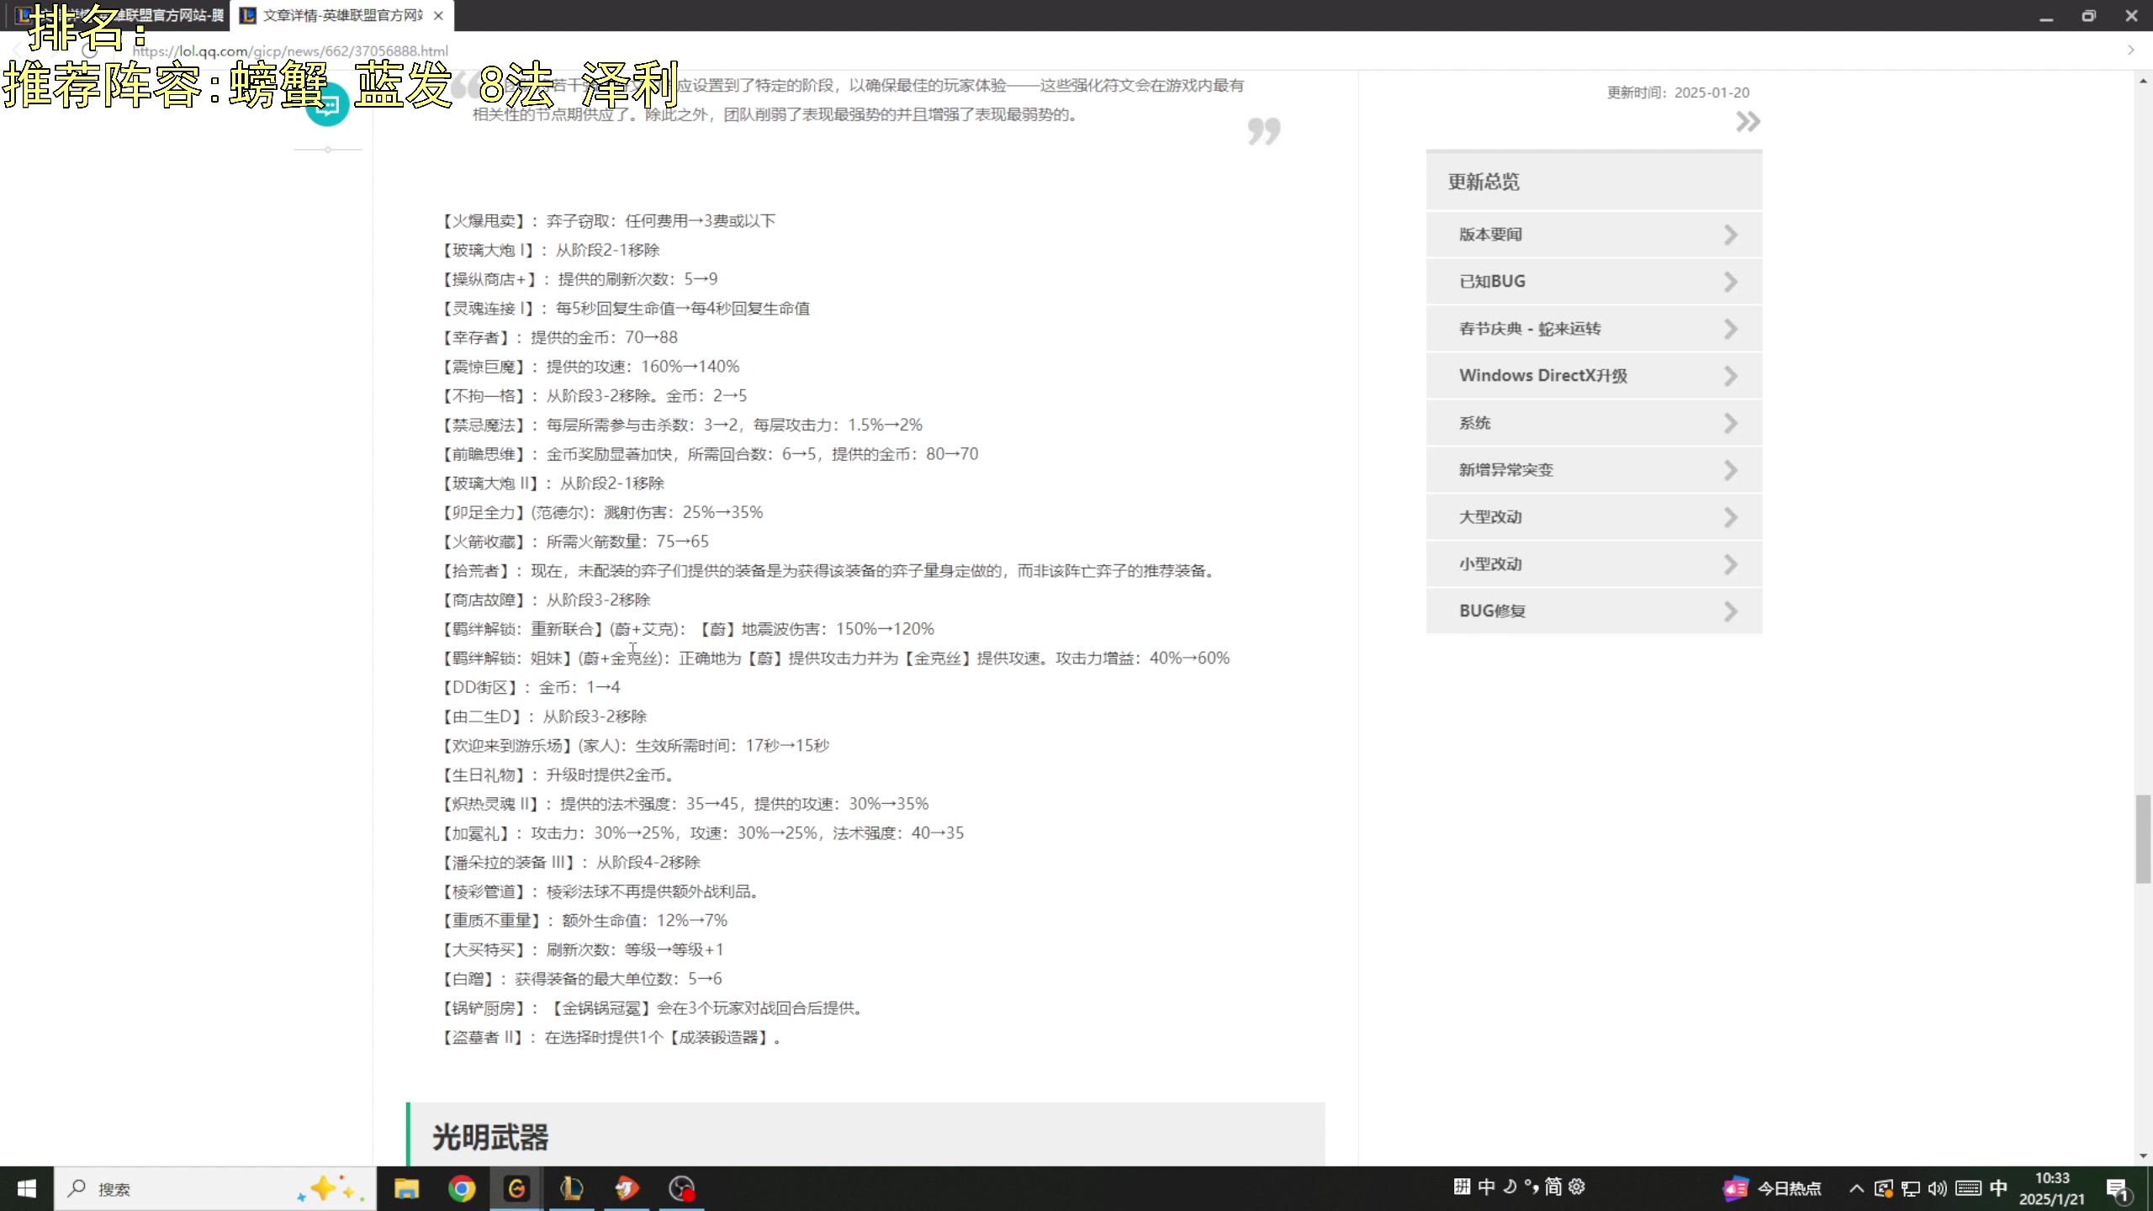
Task: Click chevron beside 已知BUG
Action: 1730,282
